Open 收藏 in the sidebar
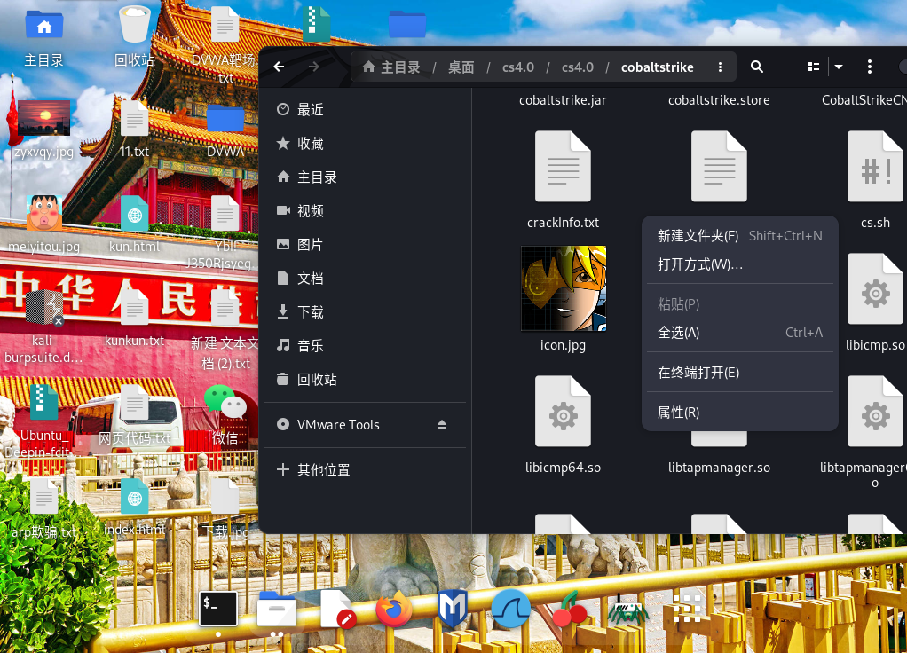 pyautogui.click(x=365, y=144)
